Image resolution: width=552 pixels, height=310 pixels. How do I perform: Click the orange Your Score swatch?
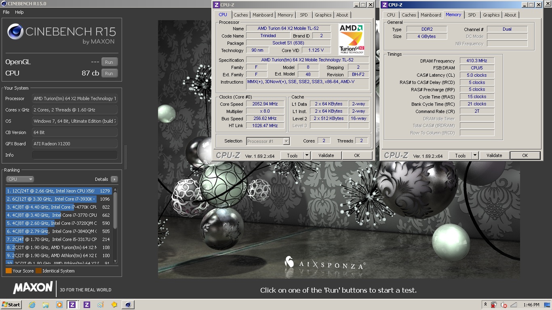click(8, 271)
